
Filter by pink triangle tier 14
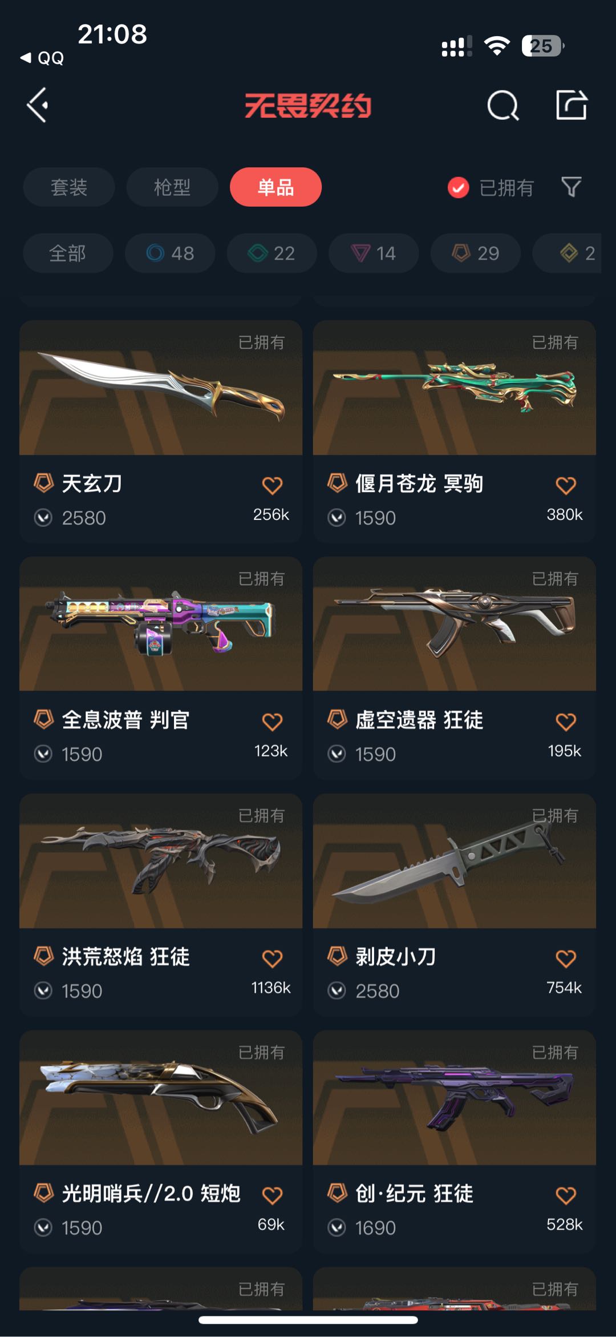[x=374, y=253]
